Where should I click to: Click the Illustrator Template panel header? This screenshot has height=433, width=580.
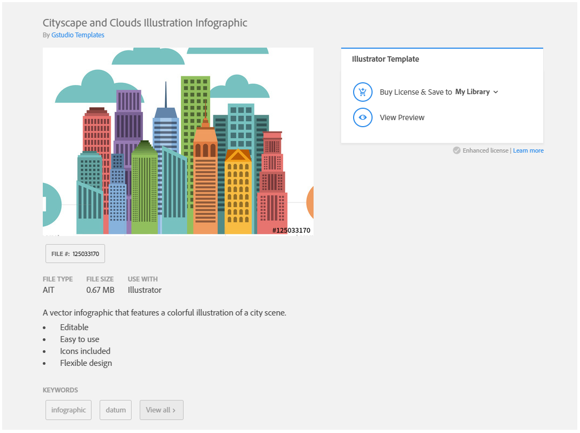tap(385, 58)
